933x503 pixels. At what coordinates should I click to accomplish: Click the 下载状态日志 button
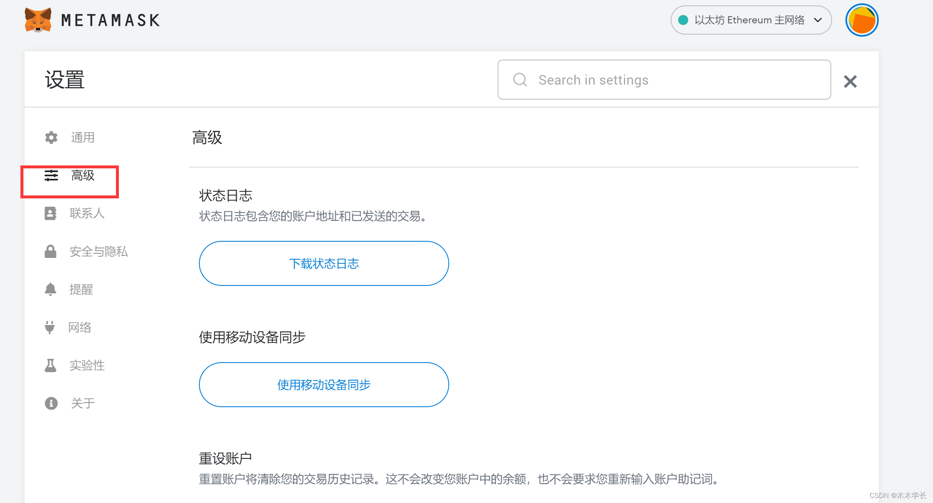click(324, 263)
